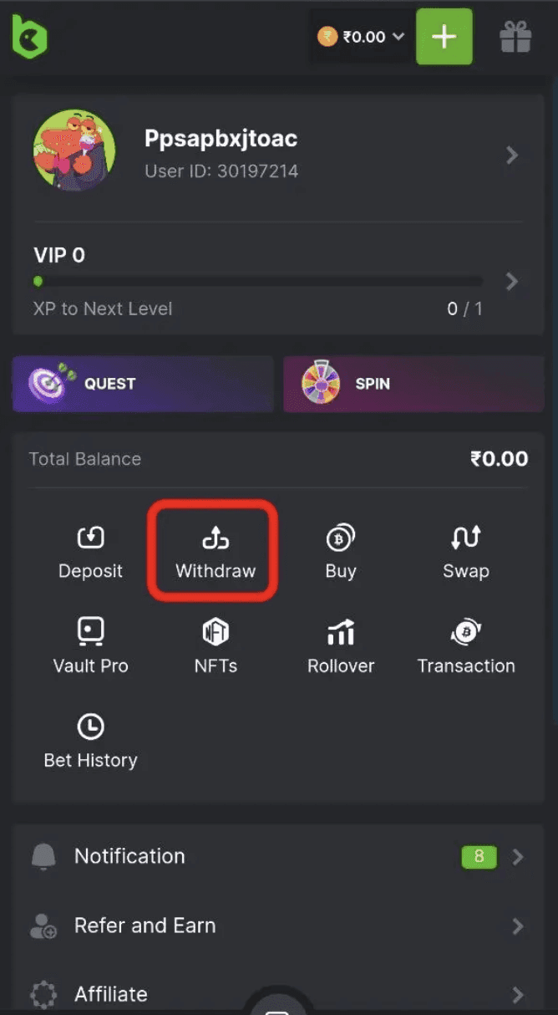This screenshot has height=1015, width=558.
Task: Open Refer and Earn
Action: 145,926
